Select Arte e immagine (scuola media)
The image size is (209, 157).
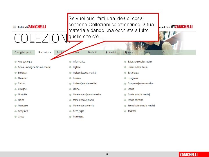tap(35, 67)
